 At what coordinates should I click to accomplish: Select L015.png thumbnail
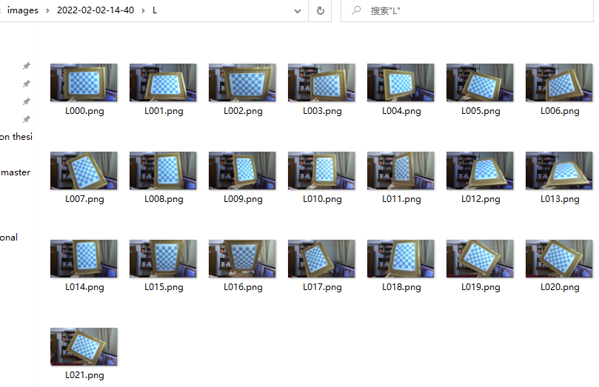click(x=163, y=259)
